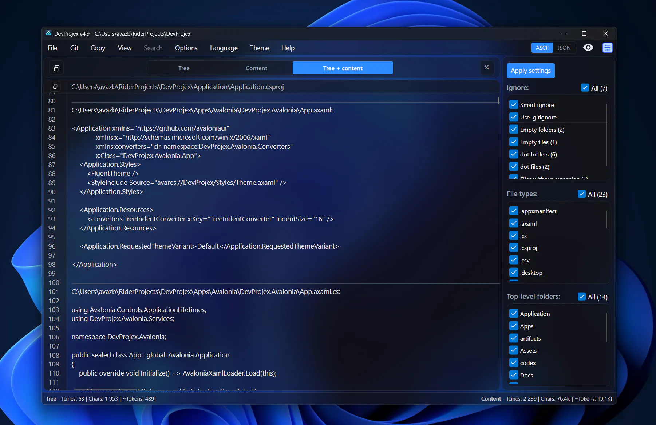Uncheck the Assets folder
The image size is (656, 425).
pyautogui.click(x=514, y=350)
